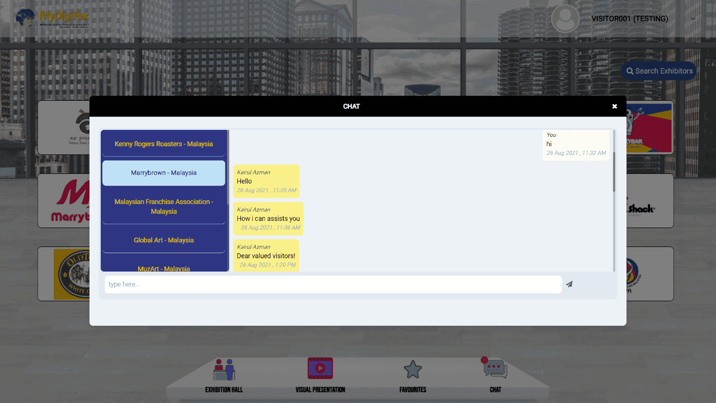This screenshot has height=403, width=716.
Task: Click the Exhibition Hall icon
Action: [x=223, y=368]
